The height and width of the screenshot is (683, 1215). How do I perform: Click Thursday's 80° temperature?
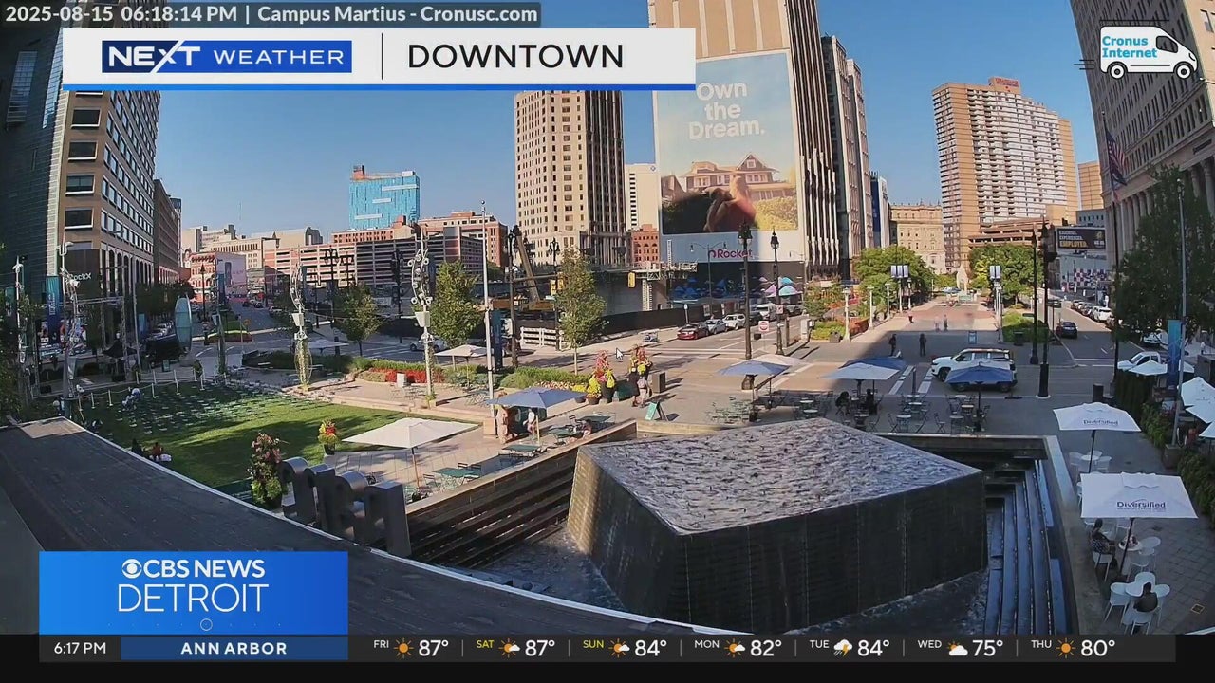(x=1097, y=649)
